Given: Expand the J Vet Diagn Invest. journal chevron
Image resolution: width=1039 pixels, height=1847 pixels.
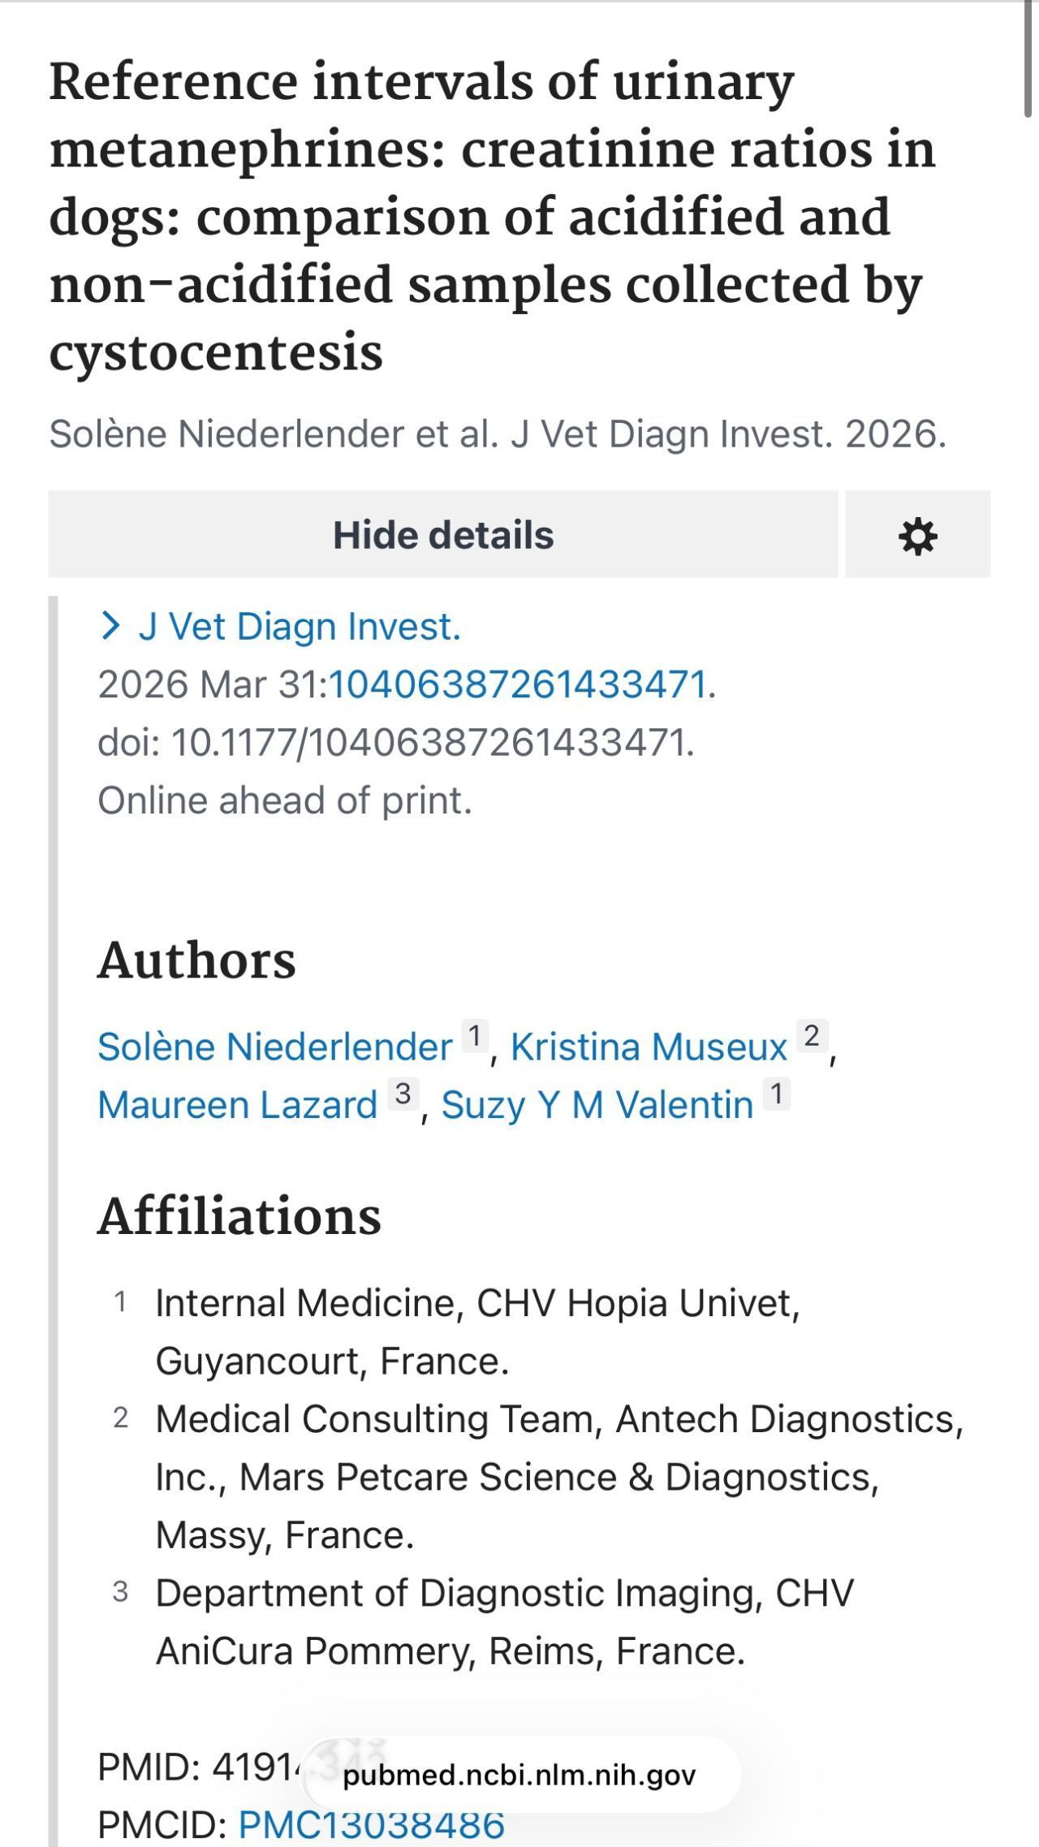Looking at the screenshot, I should [110, 626].
